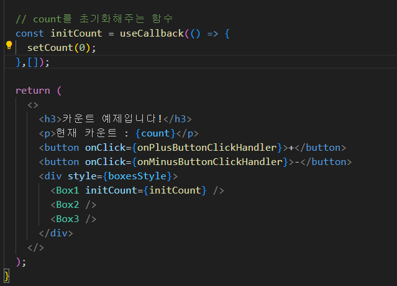The image size is (397, 286).
Task: Click the closing ');' of return statement
Action: 21,262
